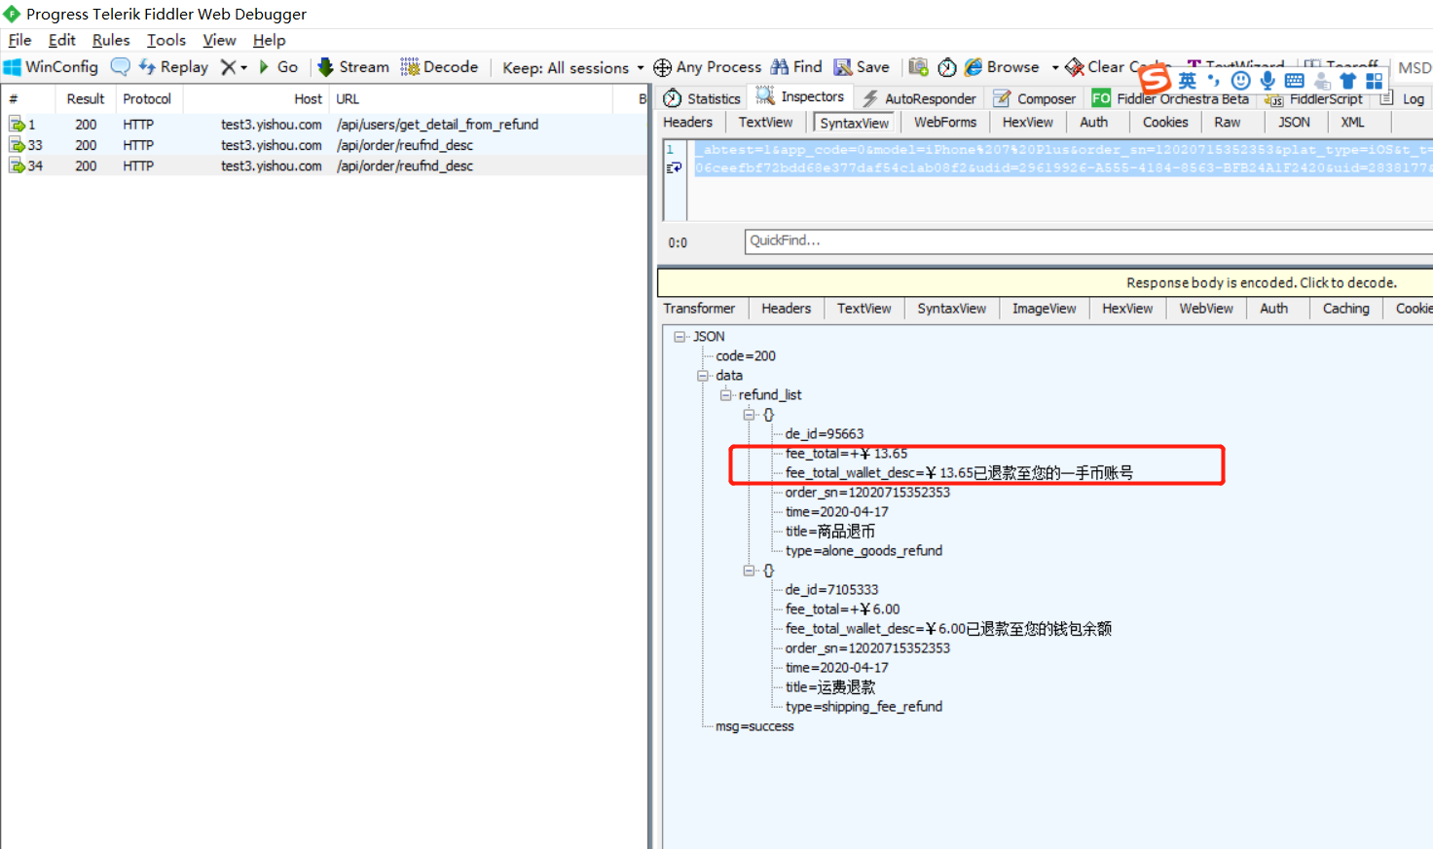Collapse the object node above de_id=95663

[749, 415]
